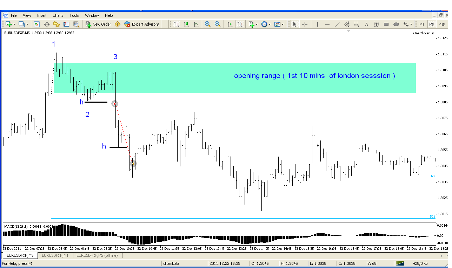Select the Crosshair tool
The height and width of the screenshot is (268, 452).
coord(305,24)
